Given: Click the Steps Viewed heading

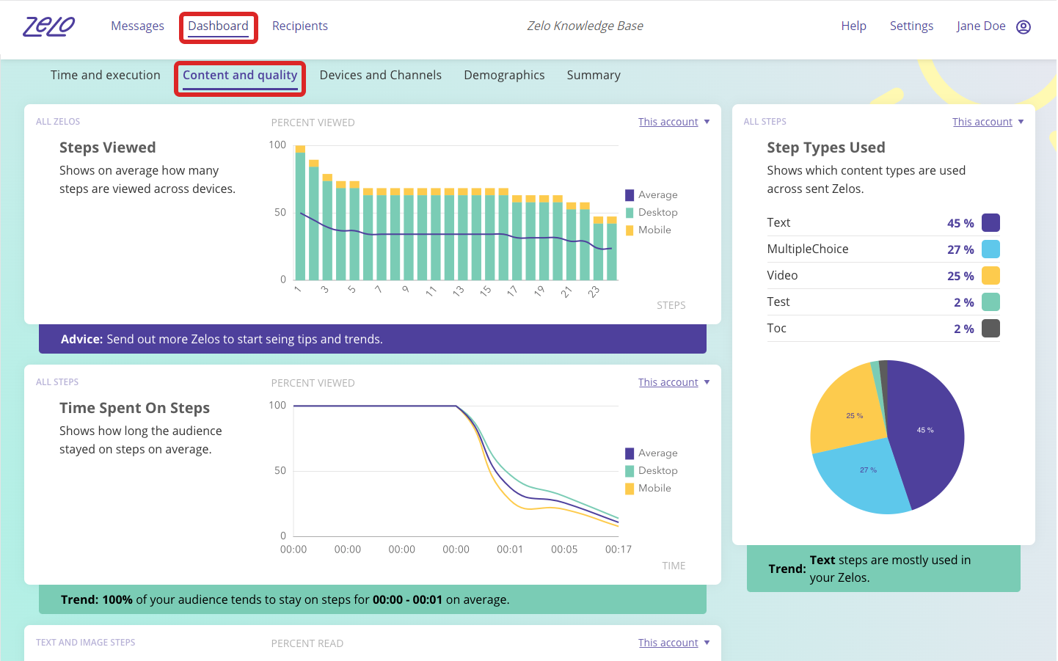Looking at the screenshot, I should coord(108,147).
